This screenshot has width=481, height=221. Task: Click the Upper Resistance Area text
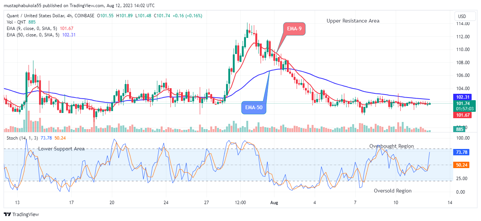[353, 21]
